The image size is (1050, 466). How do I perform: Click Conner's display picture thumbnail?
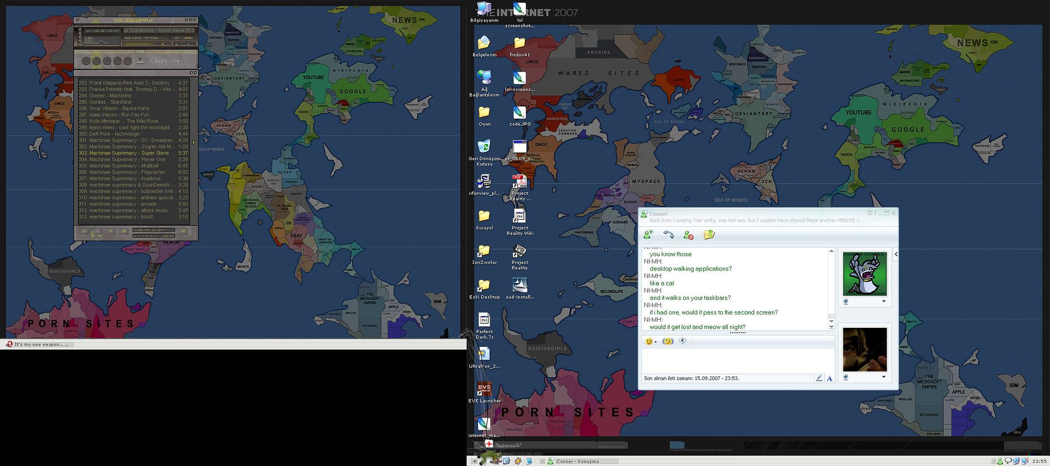click(x=865, y=274)
